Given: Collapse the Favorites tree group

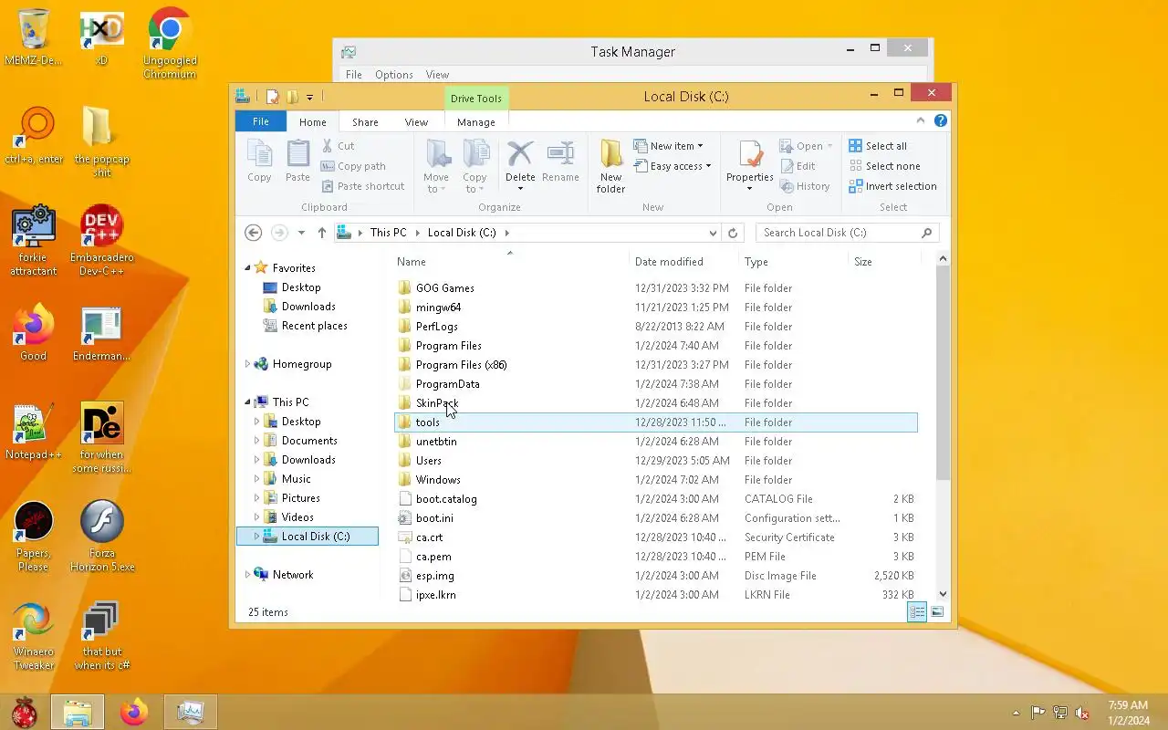Looking at the screenshot, I should pos(247,268).
